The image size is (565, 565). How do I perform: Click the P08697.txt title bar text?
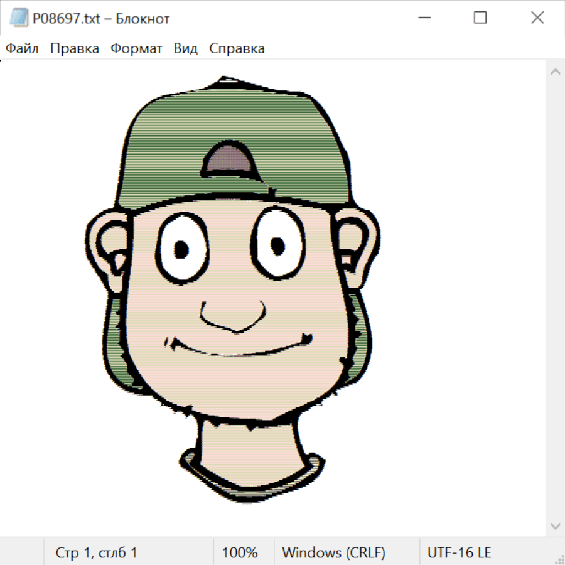point(101,19)
